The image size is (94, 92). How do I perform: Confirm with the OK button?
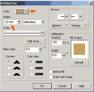(42, 86)
